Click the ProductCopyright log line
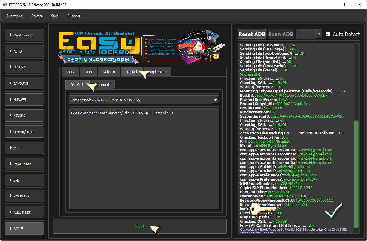367x241 pixels. pyautogui.click(x=275, y=104)
